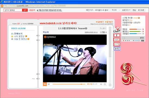Open 오늘 뜬 동영상 list
149x98 pixels.
pos(21,39)
